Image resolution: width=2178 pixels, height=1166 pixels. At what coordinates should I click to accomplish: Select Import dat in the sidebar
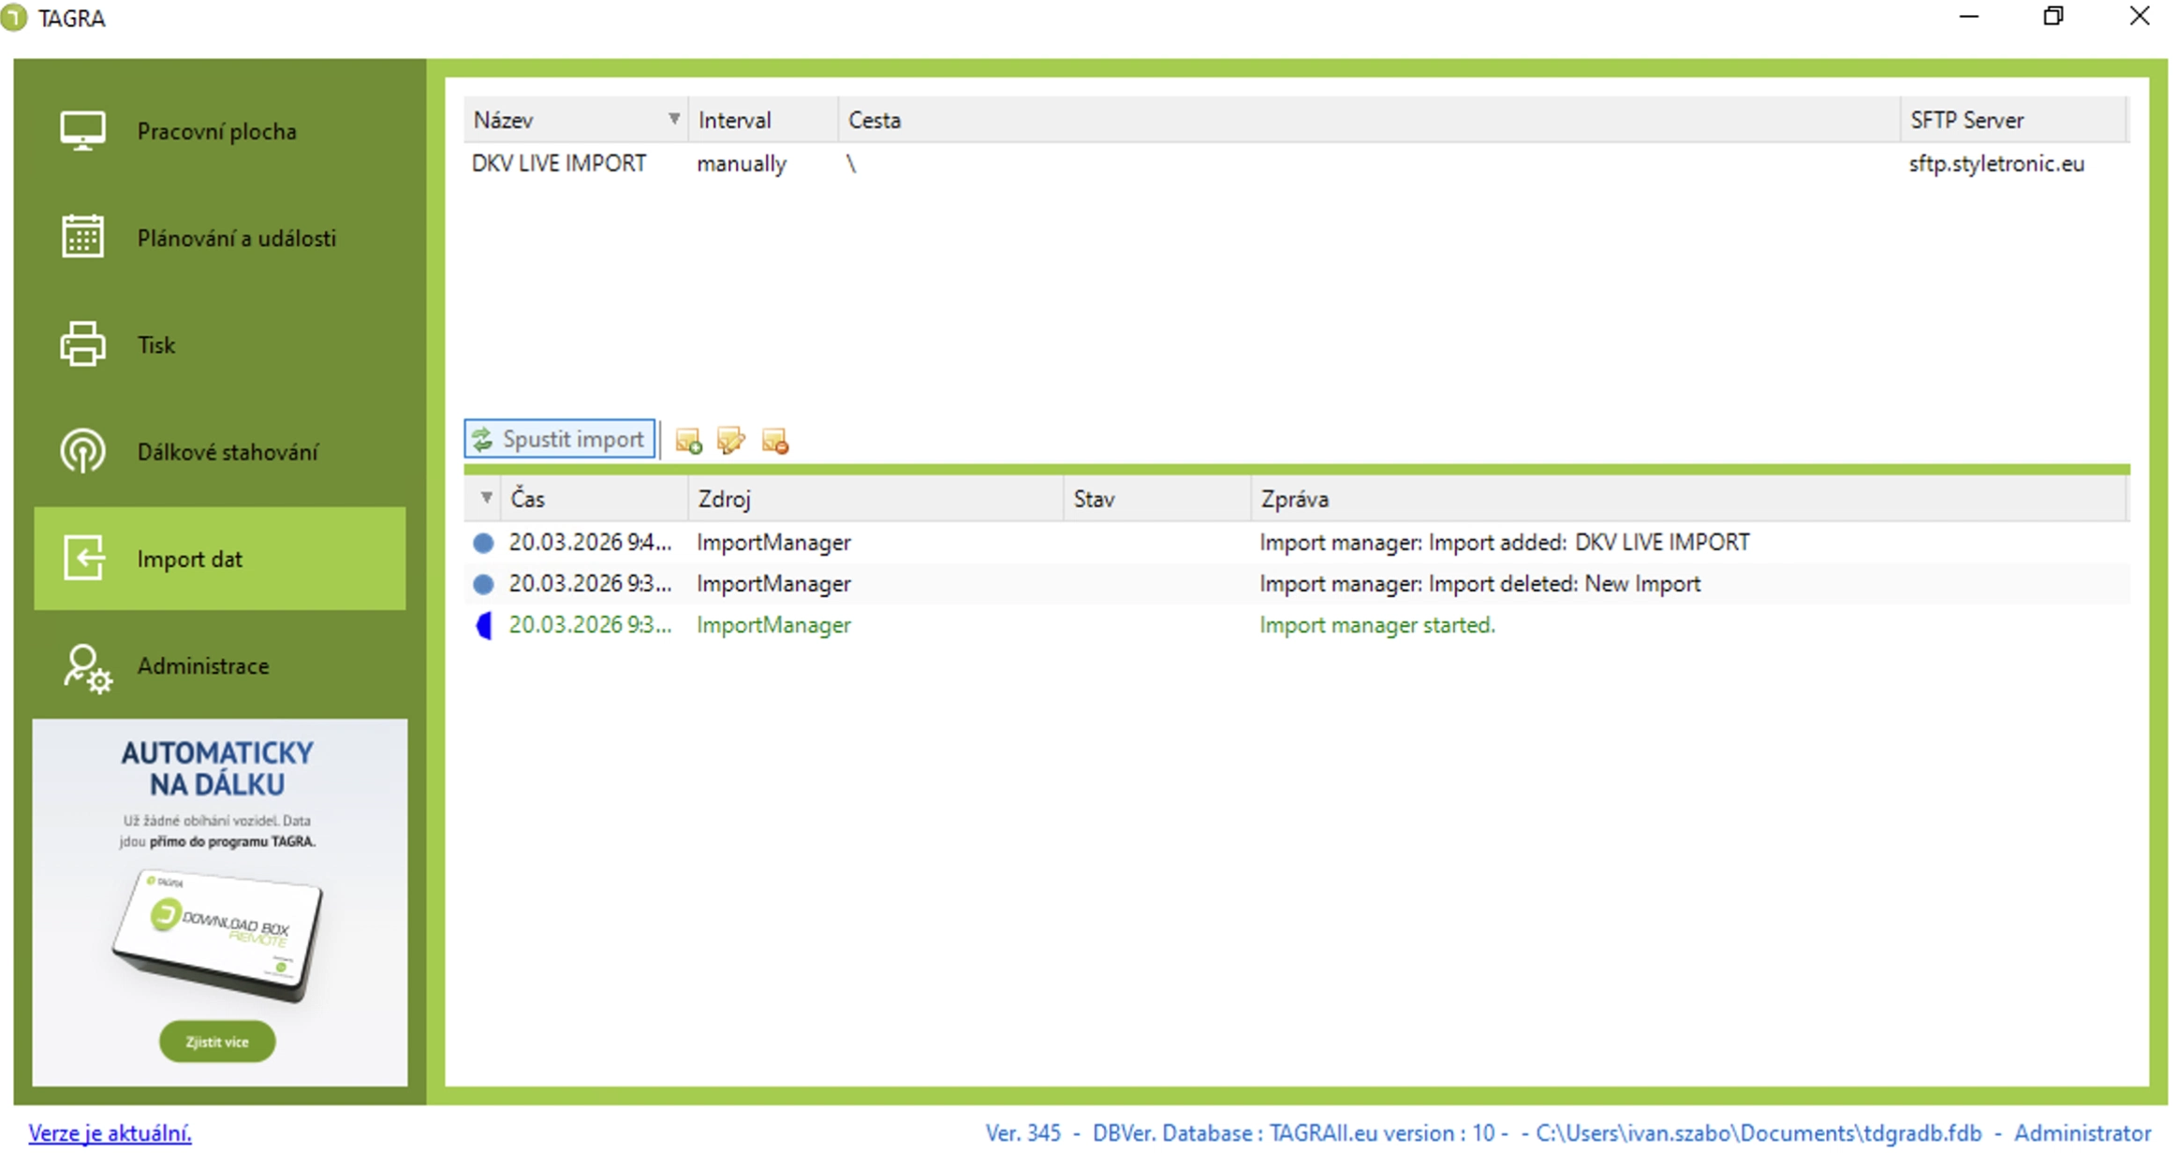click(x=219, y=559)
